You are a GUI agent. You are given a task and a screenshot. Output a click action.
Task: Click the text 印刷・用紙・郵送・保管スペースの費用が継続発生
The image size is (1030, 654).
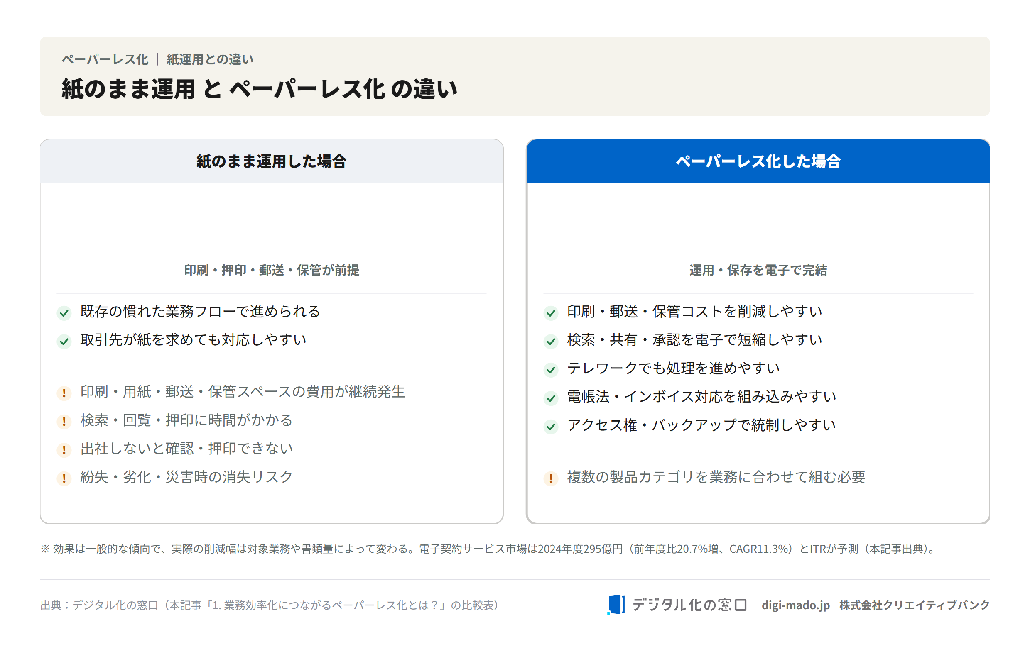pos(243,392)
